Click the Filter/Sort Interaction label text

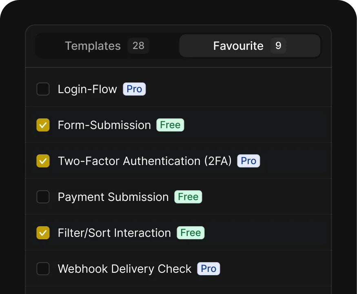(114, 233)
